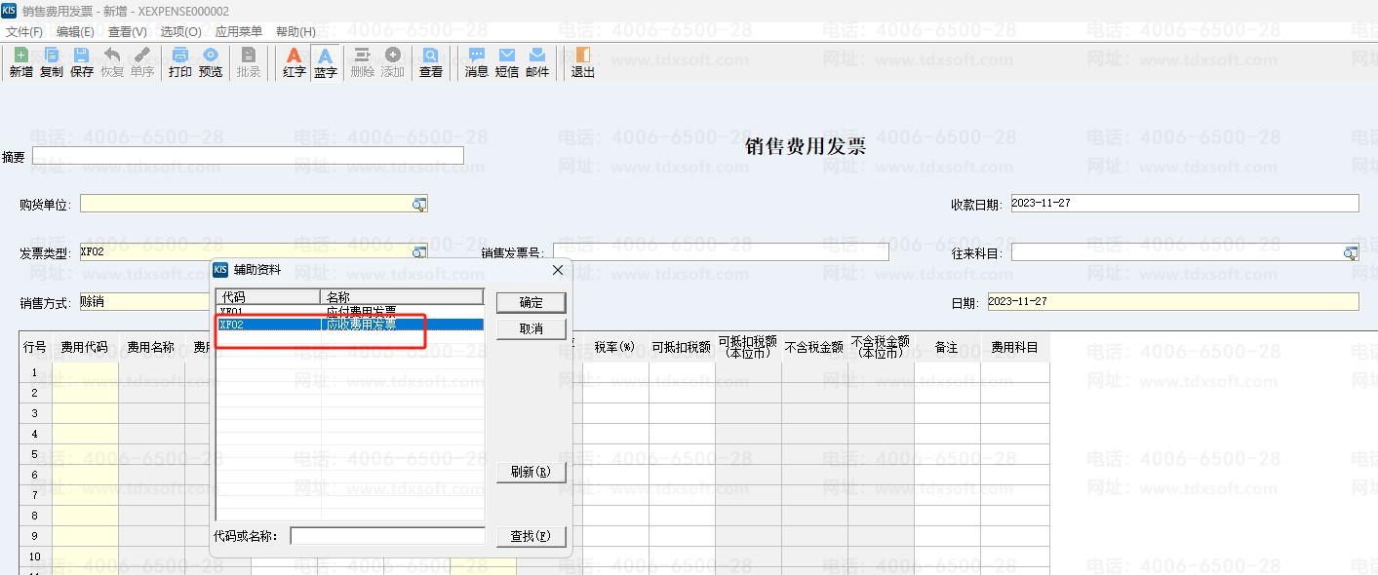Click the 查找(F) search button

531,536
